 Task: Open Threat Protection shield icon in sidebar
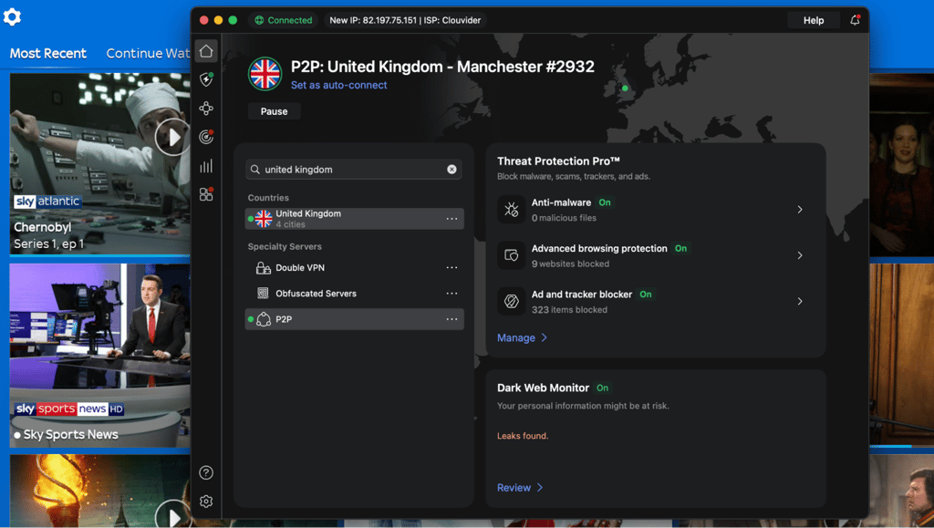pyautogui.click(x=206, y=79)
